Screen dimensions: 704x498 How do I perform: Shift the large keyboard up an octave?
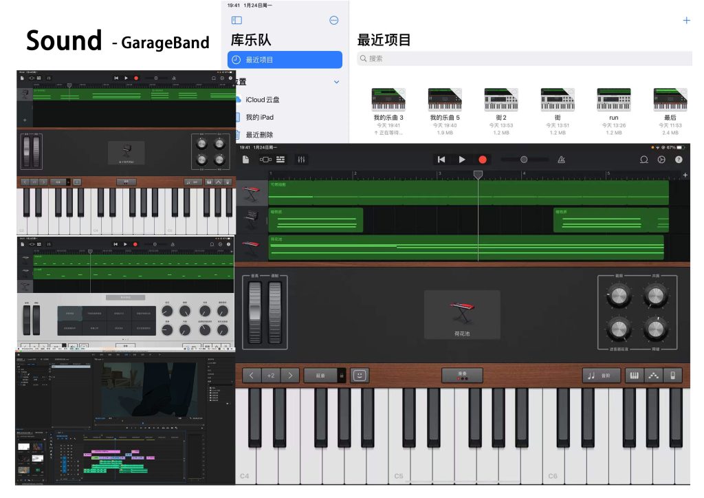click(291, 376)
